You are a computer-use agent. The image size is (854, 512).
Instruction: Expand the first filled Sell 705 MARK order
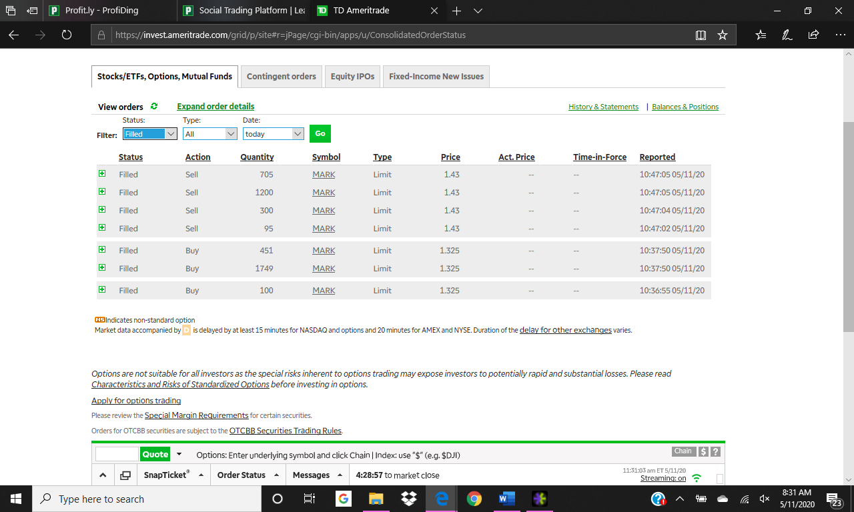coord(102,173)
